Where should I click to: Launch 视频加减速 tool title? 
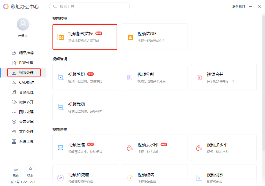click(79, 175)
